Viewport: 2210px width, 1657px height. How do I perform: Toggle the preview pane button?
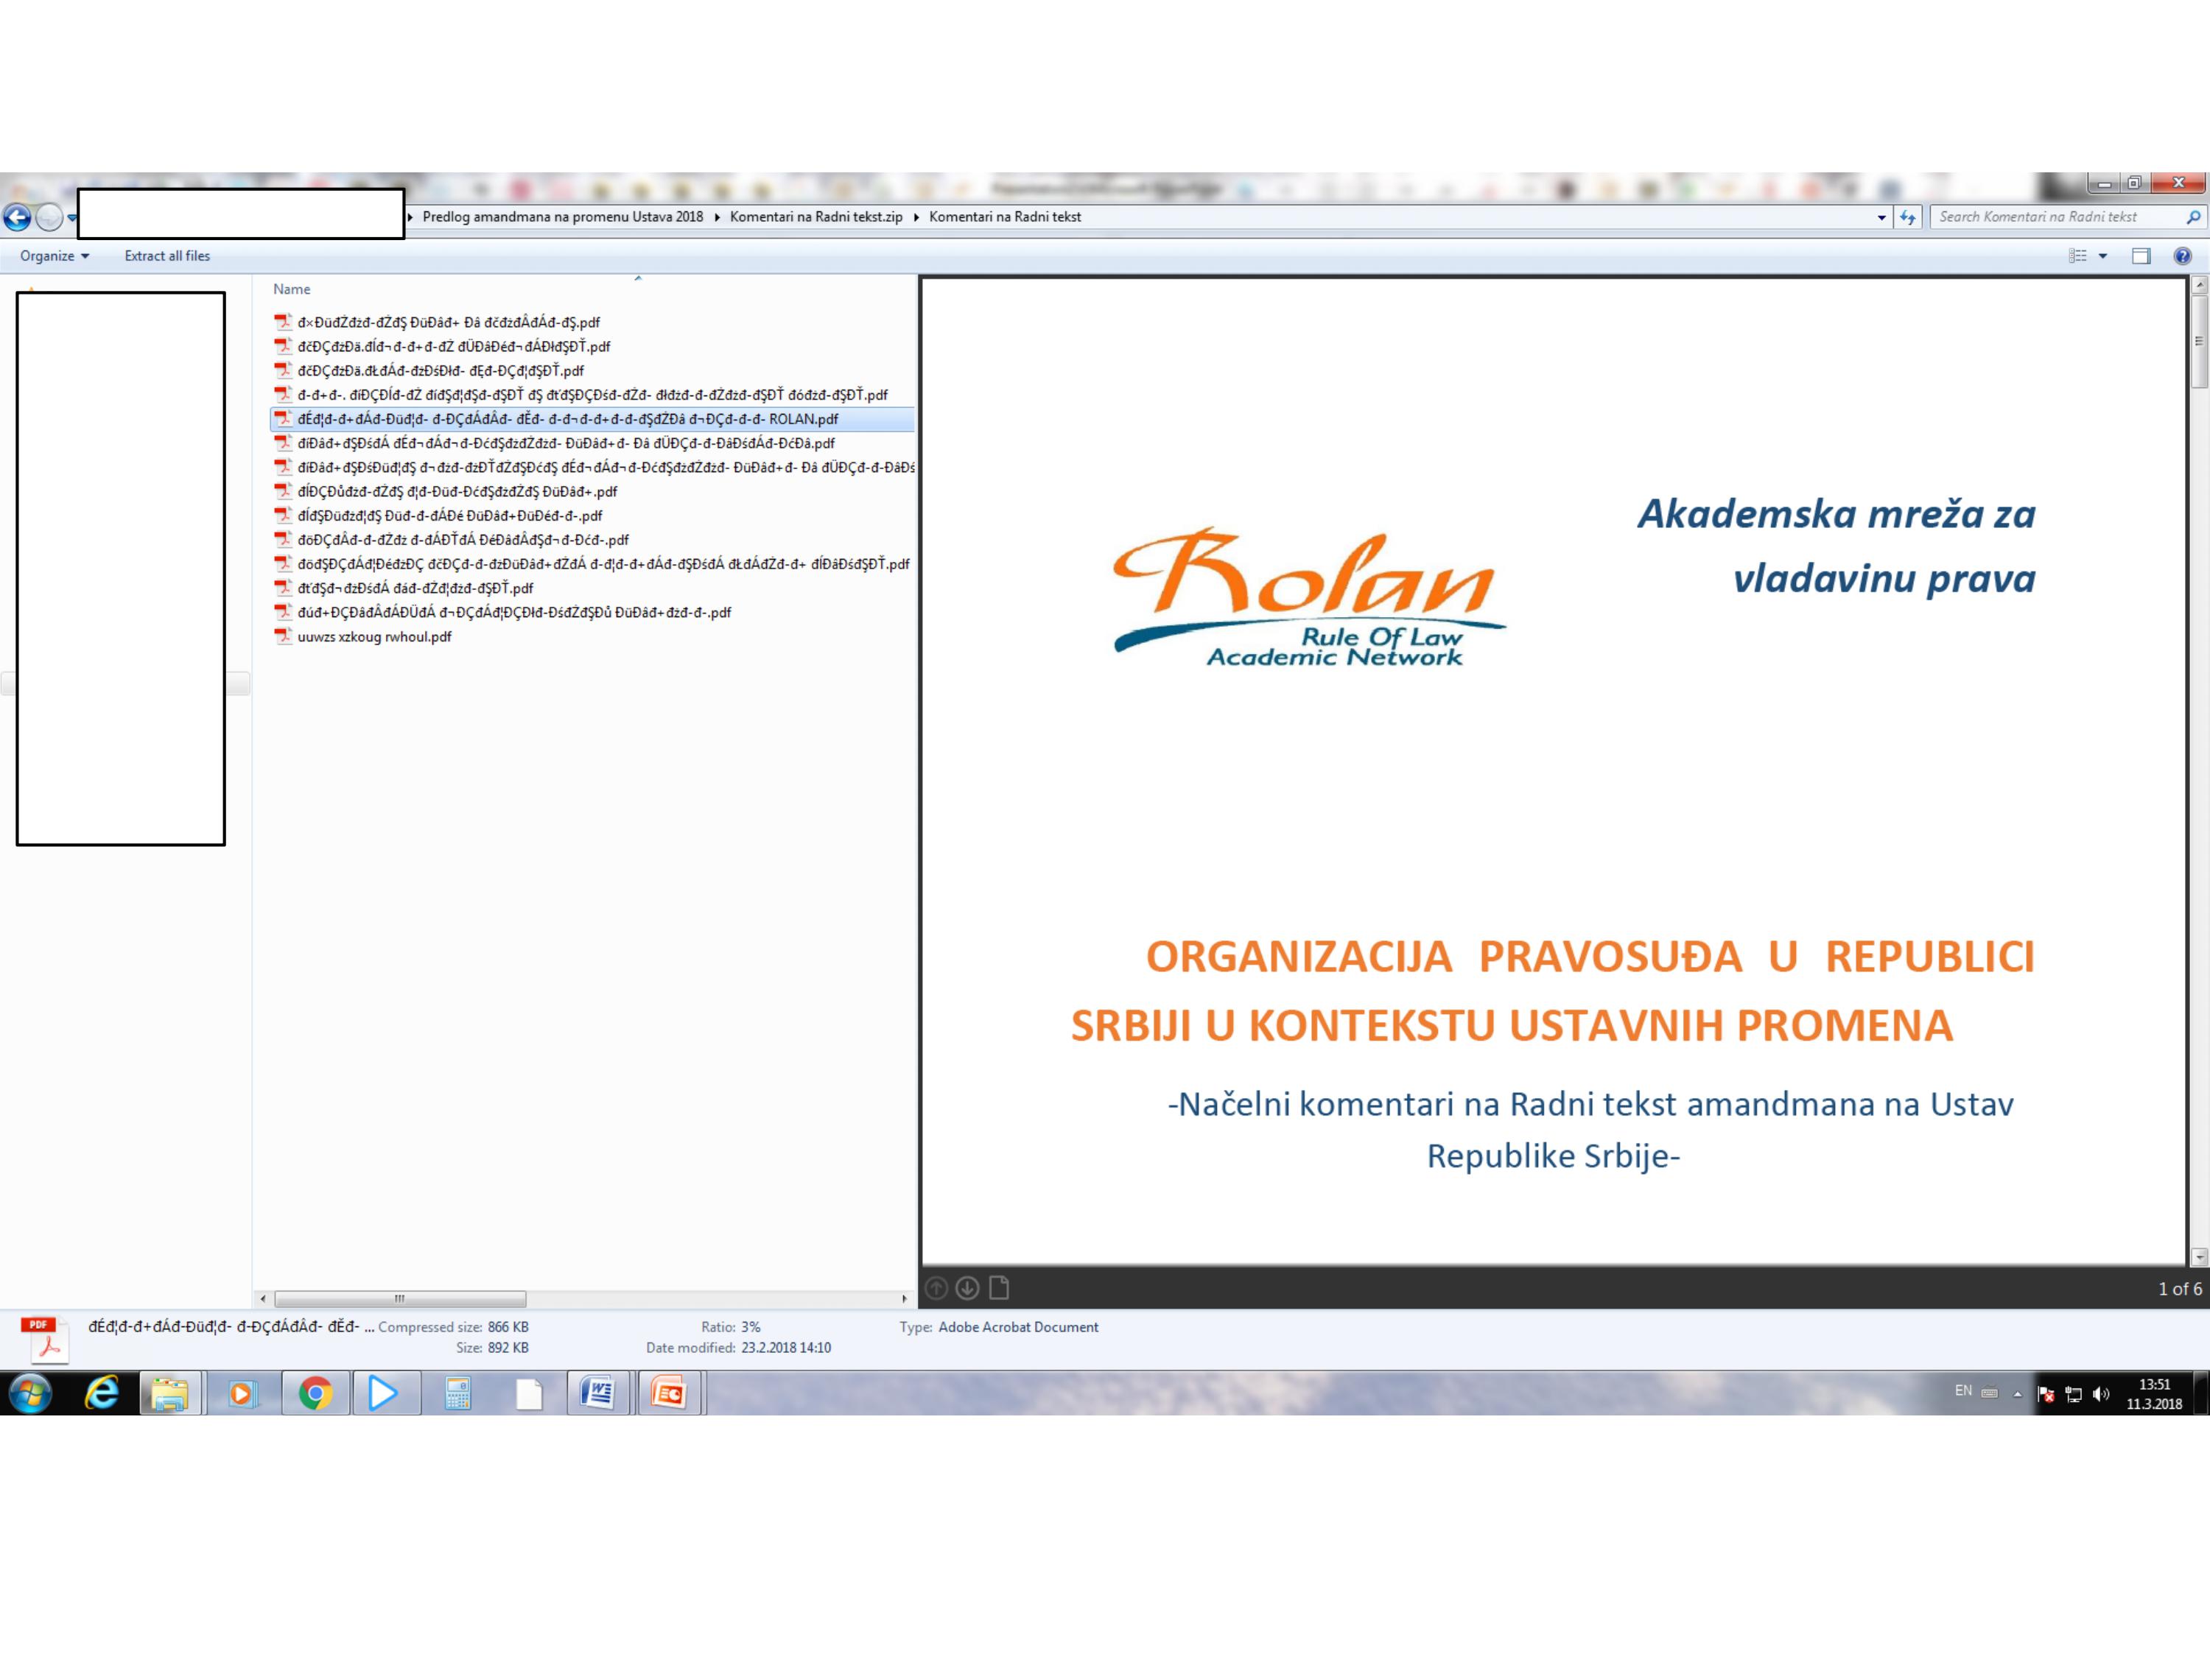click(x=2140, y=256)
